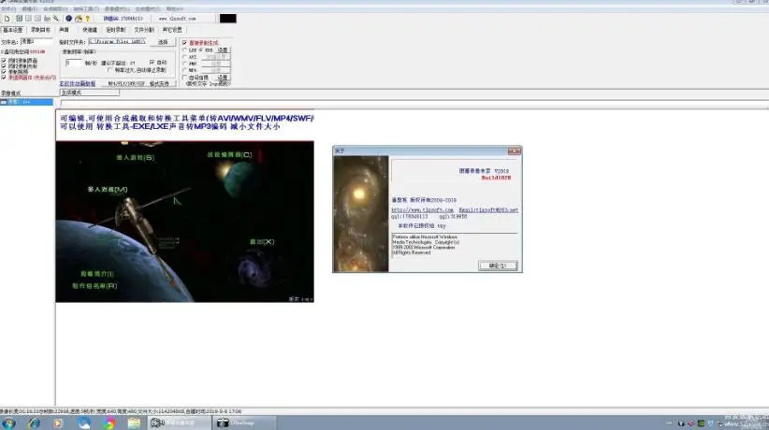This screenshot has height=430, width=769.
Task: Toggle the 自动 frame rate checkbox
Action: (152, 63)
